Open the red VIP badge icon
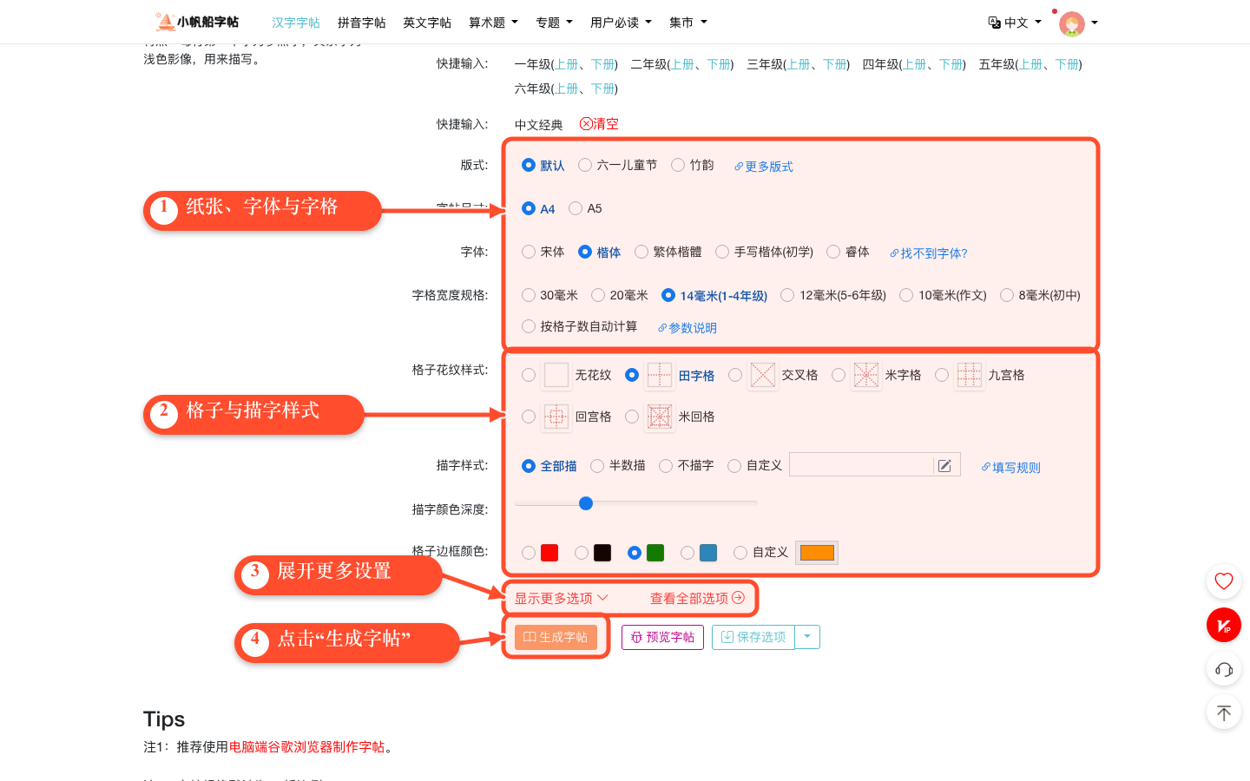The width and height of the screenshot is (1250, 781). (x=1224, y=625)
